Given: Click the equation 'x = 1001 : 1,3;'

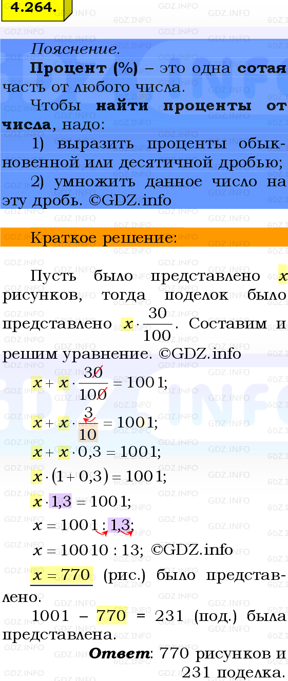Looking at the screenshot, I should [83, 525].
